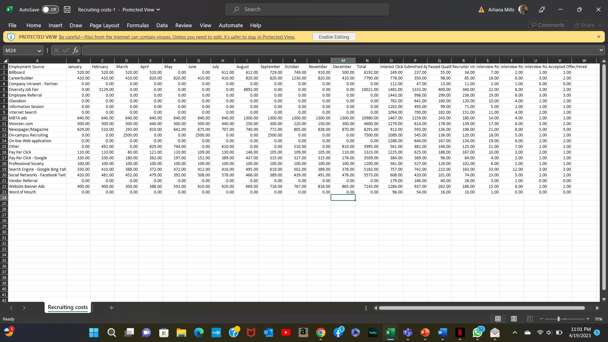The width and height of the screenshot is (608, 342).
Task: Click horizontal scroll right arrow
Action: pyautogui.click(x=597, y=308)
